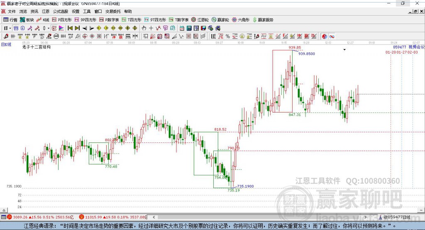Open the T四方形 tool
The width and height of the screenshot is (425, 230).
(x=132, y=20)
